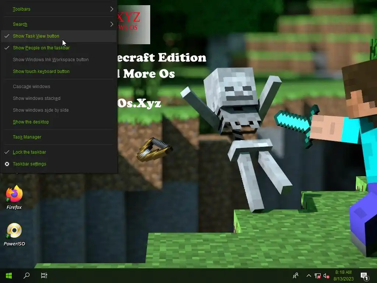Choose Show the desktop

[59, 122]
